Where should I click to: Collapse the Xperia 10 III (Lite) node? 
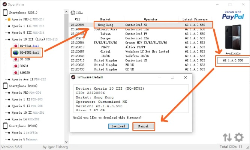pos(9,39)
